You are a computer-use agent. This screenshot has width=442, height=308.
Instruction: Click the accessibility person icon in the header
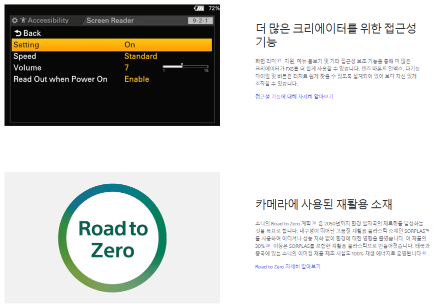(23, 20)
